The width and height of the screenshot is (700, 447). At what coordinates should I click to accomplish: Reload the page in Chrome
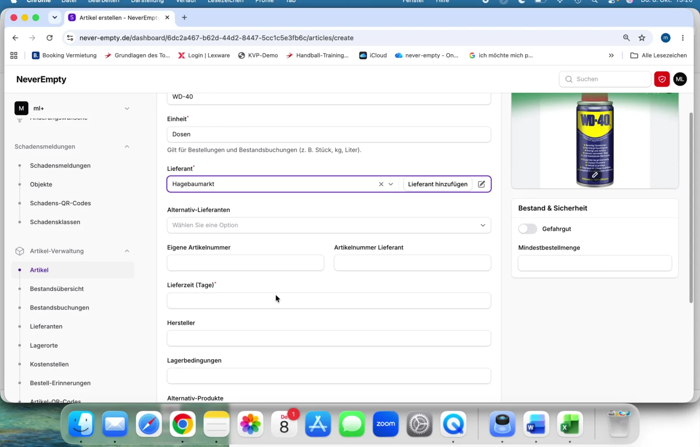coord(49,38)
